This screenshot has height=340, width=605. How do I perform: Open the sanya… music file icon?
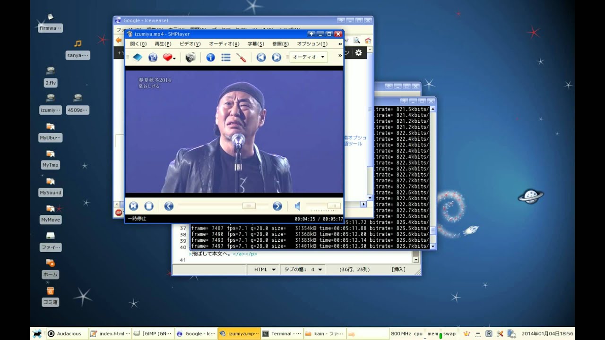pyautogui.click(x=78, y=50)
